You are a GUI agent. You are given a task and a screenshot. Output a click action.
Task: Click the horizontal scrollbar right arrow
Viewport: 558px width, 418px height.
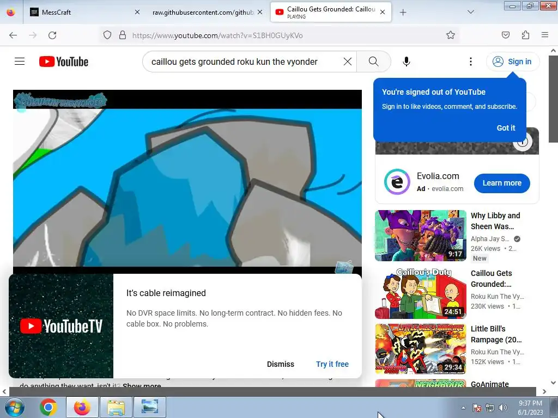(x=544, y=391)
